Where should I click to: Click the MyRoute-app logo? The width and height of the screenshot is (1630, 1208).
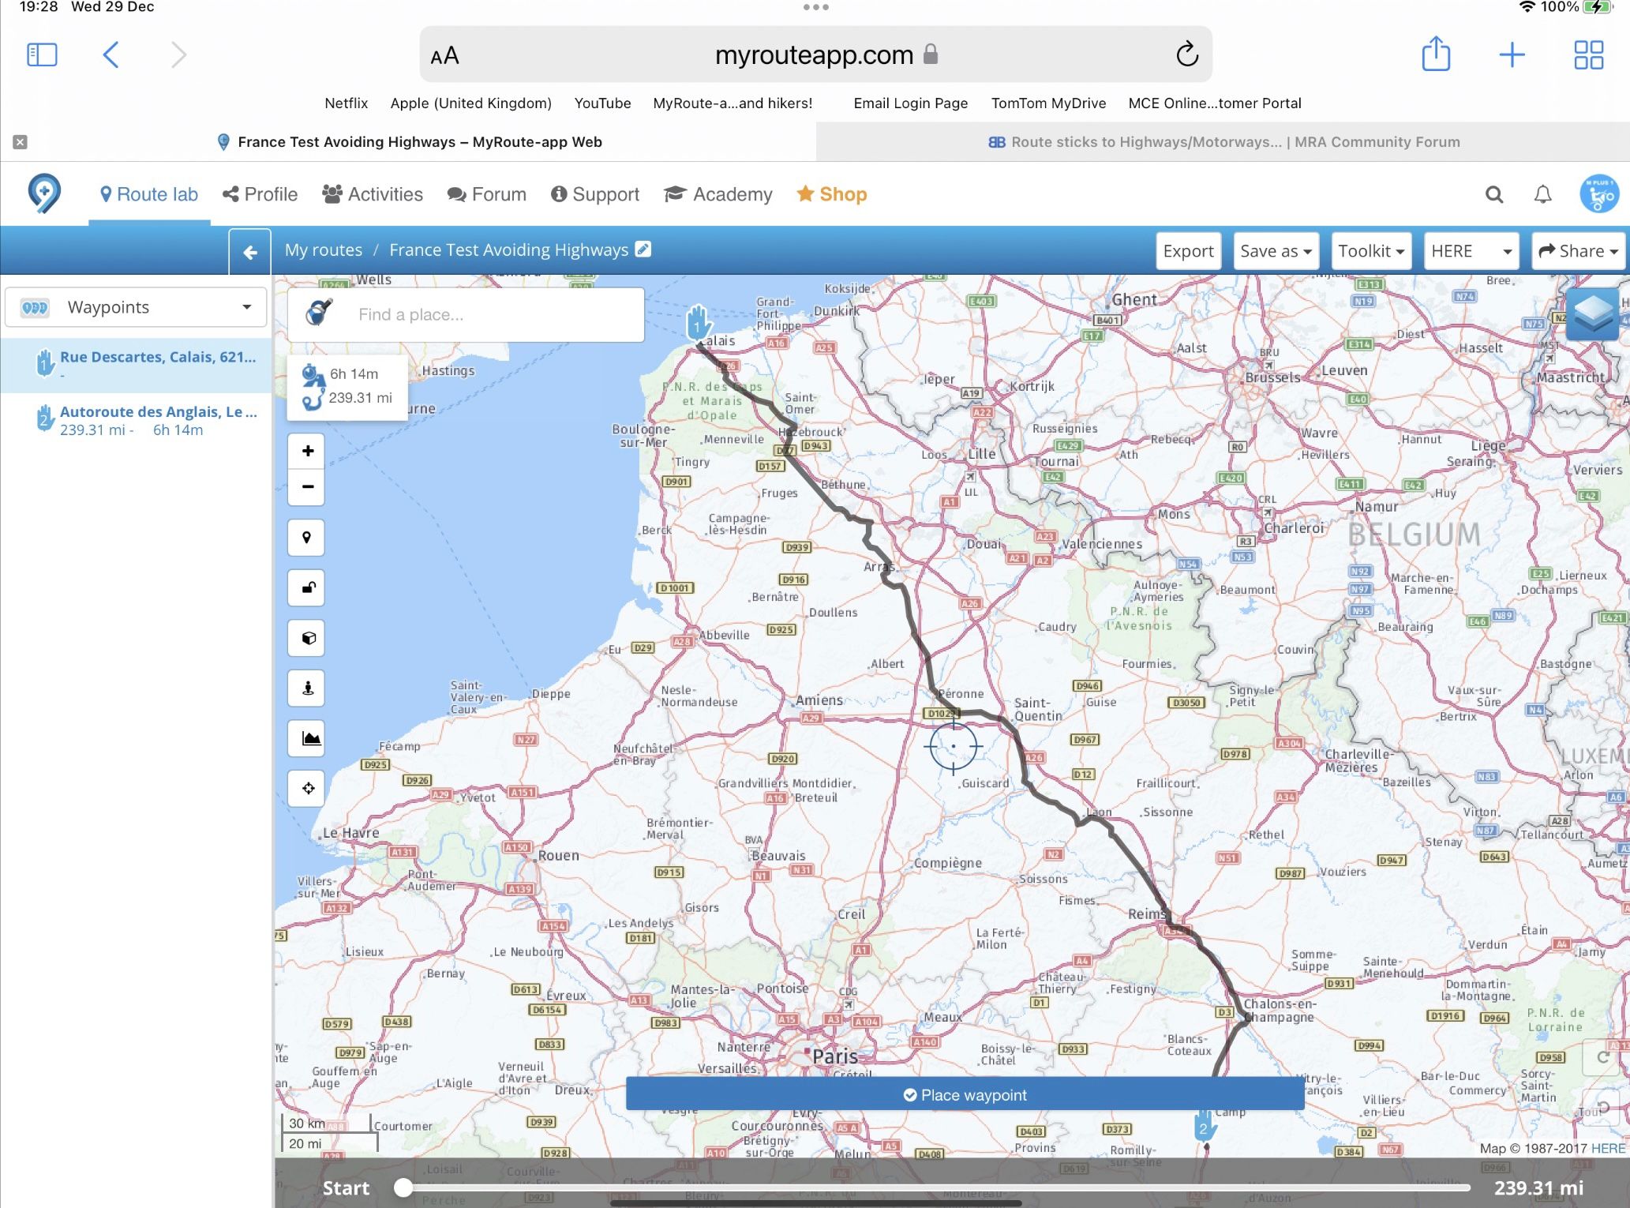pyautogui.click(x=44, y=193)
